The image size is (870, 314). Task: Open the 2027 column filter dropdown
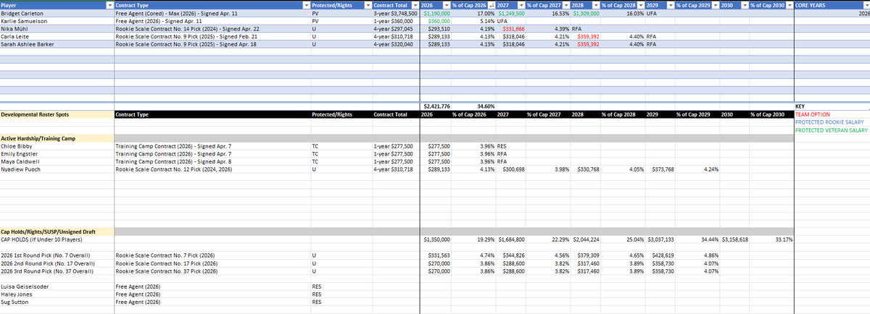[x=521, y=5]
